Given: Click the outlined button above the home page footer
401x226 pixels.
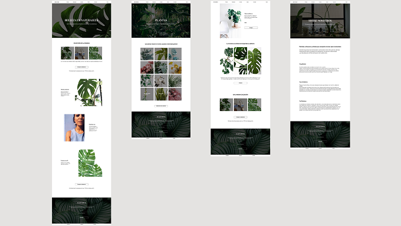Looking at the screenshot, I should point(81,184).
